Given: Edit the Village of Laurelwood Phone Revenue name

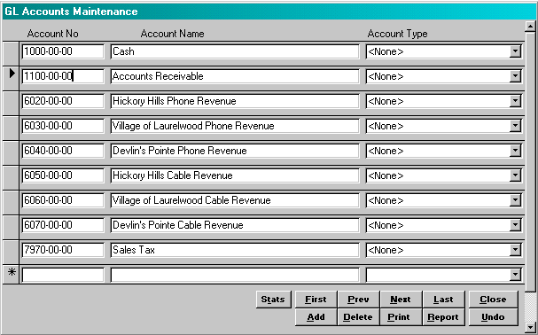Looking at the screenshot, I should (x=235, y=126).
